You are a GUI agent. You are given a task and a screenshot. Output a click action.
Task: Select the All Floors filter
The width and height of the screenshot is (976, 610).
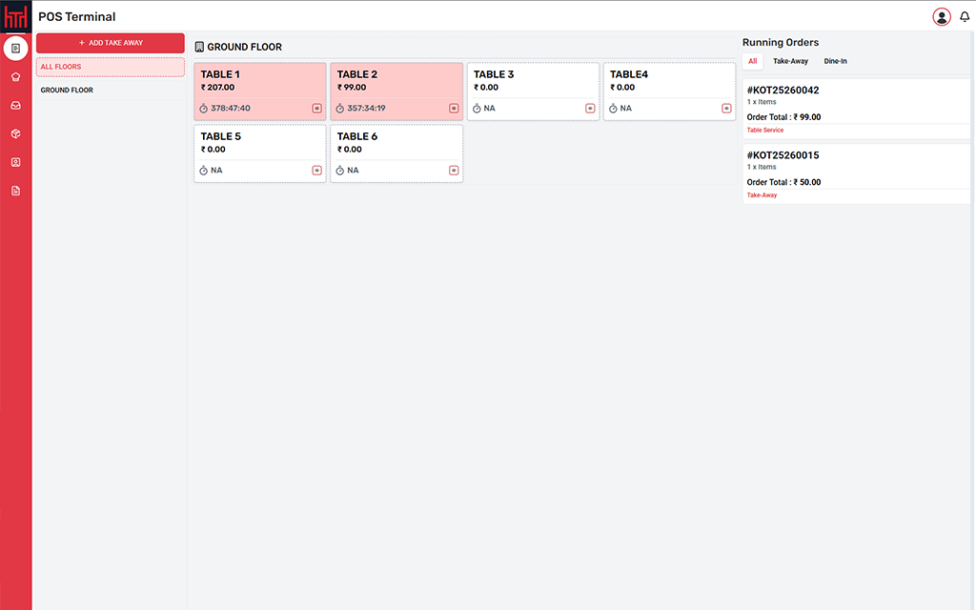tap(111, 67)
